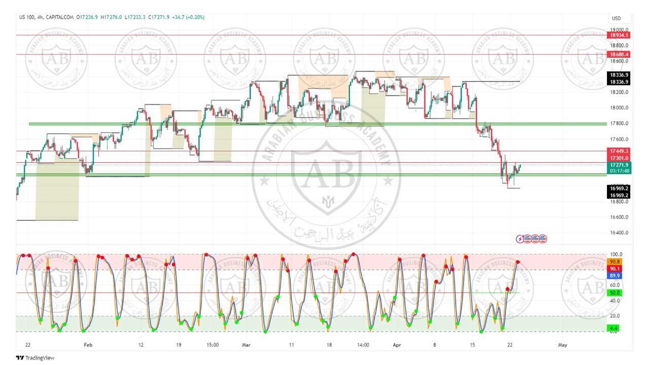
Task: Click the current price label 17271.9
Action: [x=618, y=165]
